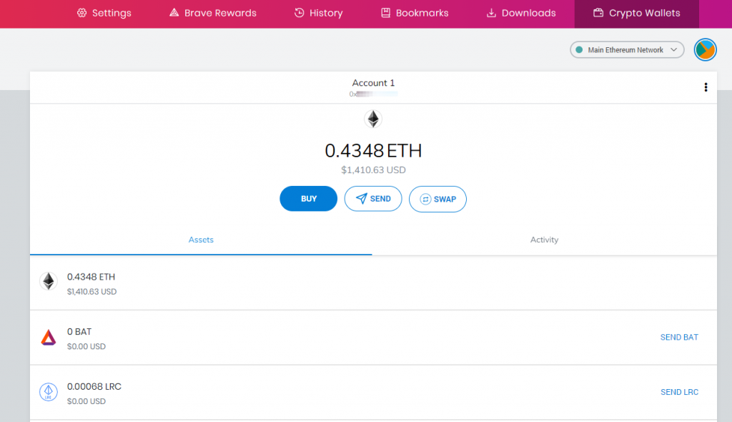Click $0.00 USD under LRC asset
Viewport: 732px width, 422px height.
coord(86,401)
